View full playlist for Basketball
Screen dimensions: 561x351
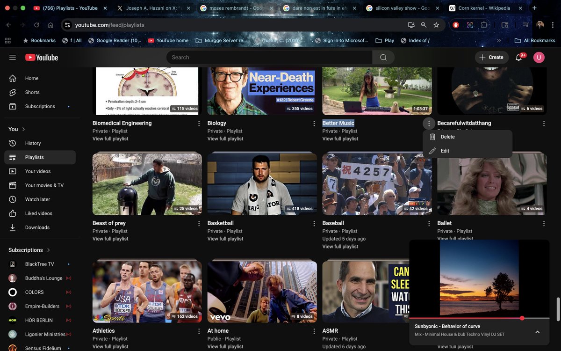225,239
